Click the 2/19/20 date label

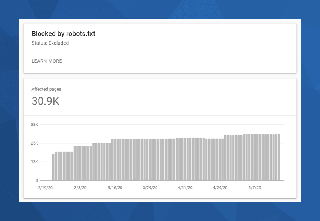(x=45, y=188)
